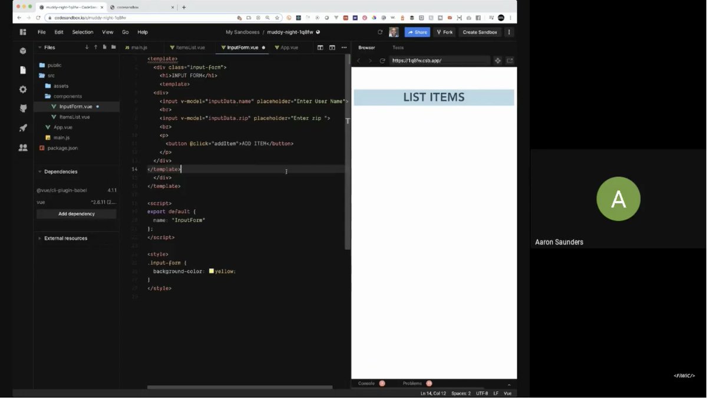Screen dimensions: 707x399
Task: Go back with Chrome back arrow
Action: (x=19, y=18)
